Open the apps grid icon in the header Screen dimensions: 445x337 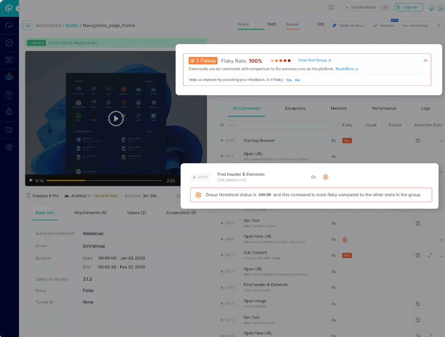pyautogui.click(x=331, y=7)
